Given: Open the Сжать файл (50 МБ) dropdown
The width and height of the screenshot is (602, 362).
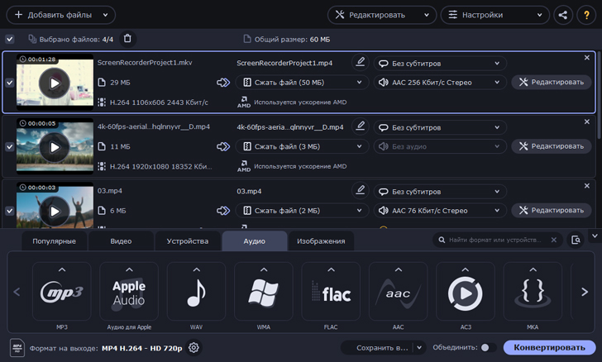Looking at the screenshot, I should click(302, 82).
